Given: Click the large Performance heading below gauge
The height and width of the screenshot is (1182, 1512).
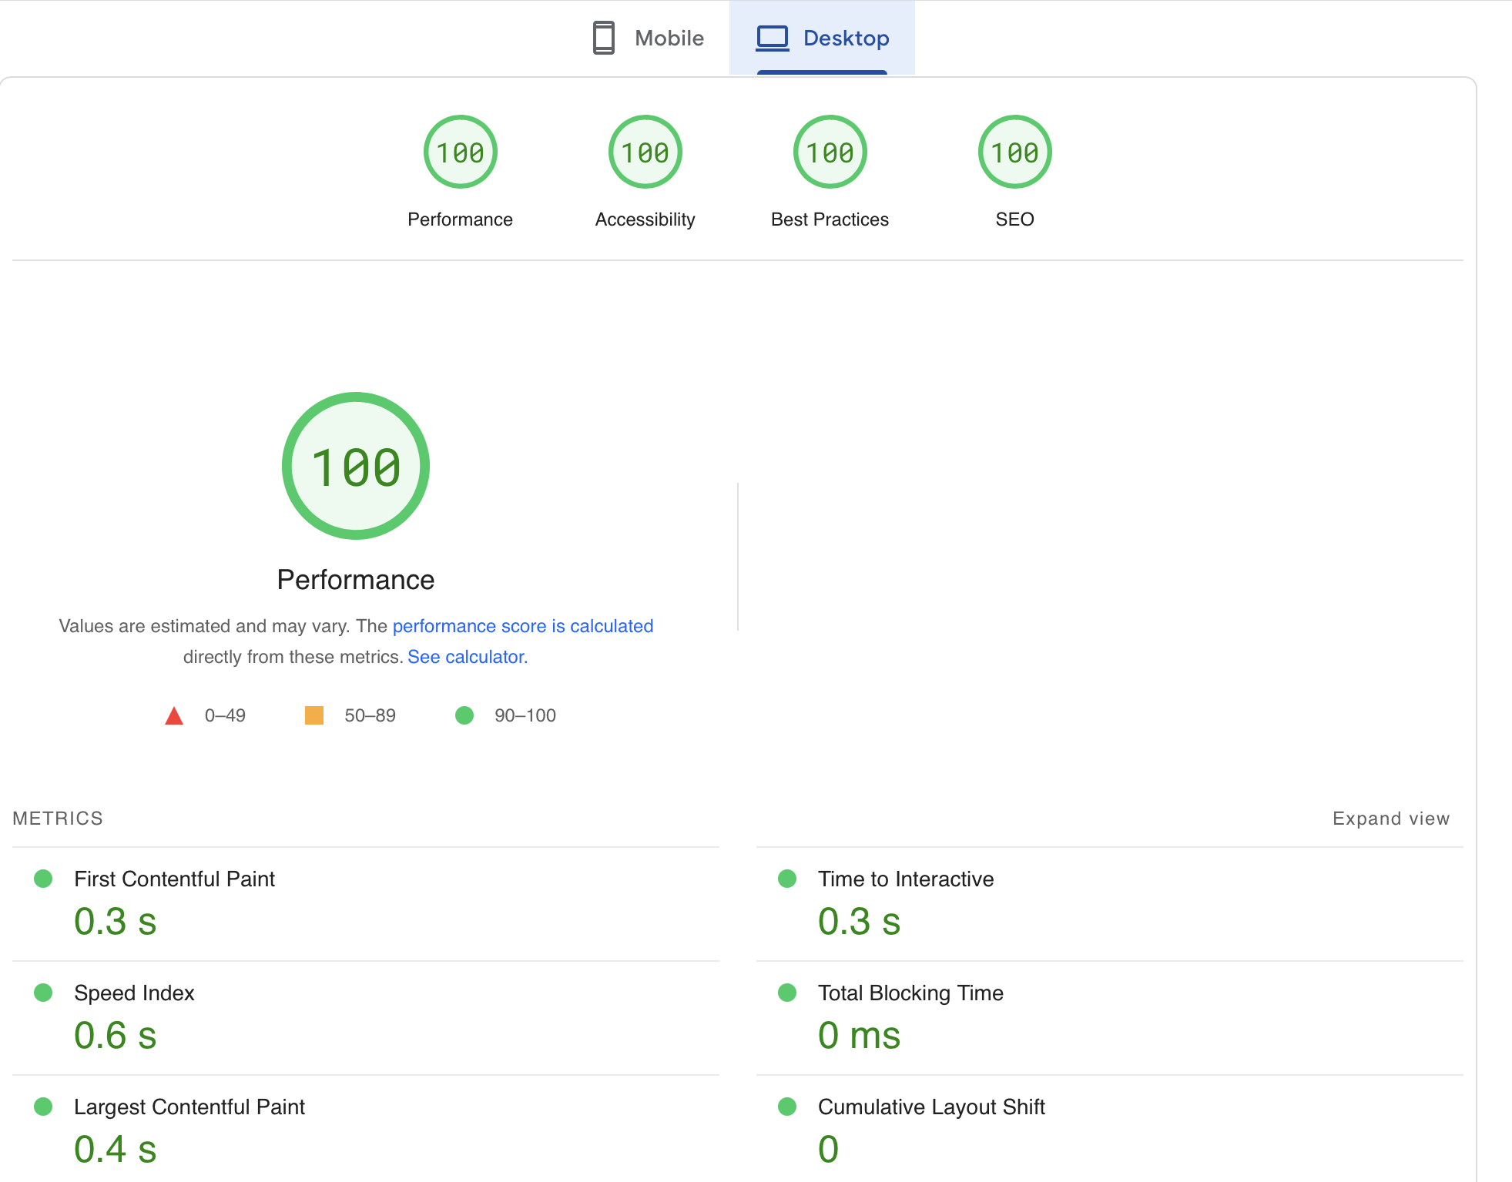Looking at the screenshot, I should pyautogui.click(x=356, y=580).
